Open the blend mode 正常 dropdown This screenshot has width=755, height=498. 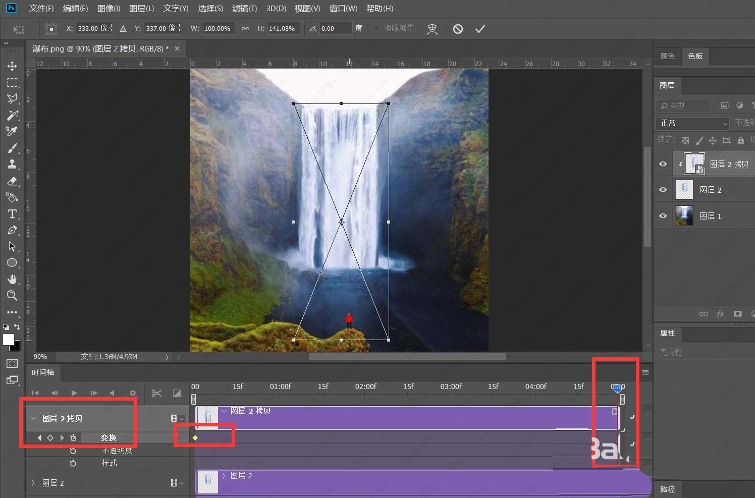tap(693, 123)
